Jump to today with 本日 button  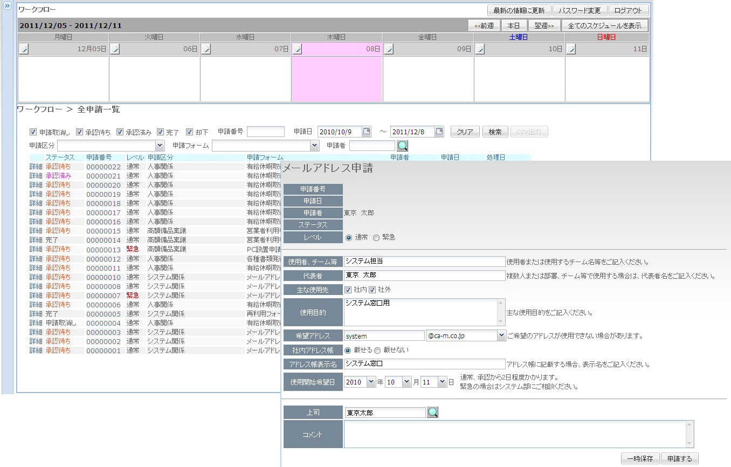click(x=514, y=25)
